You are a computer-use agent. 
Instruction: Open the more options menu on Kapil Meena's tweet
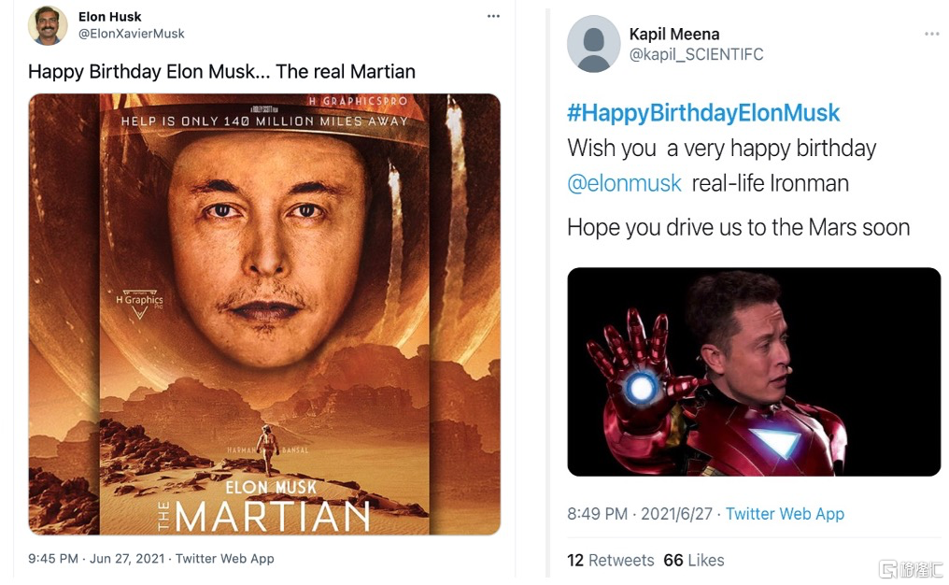[931, 35]
